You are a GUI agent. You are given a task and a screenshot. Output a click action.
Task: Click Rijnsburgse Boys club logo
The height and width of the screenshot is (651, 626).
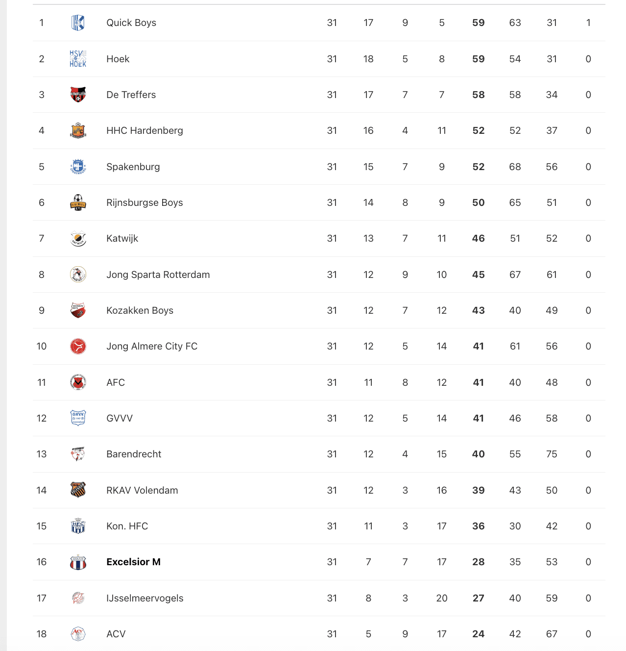78,202
